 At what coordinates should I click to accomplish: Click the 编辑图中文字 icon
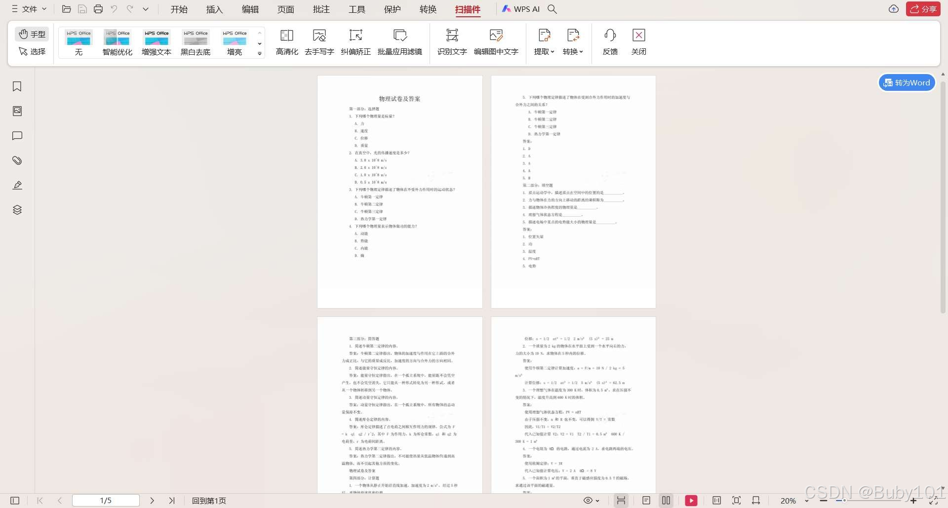(x=496, y=42)
